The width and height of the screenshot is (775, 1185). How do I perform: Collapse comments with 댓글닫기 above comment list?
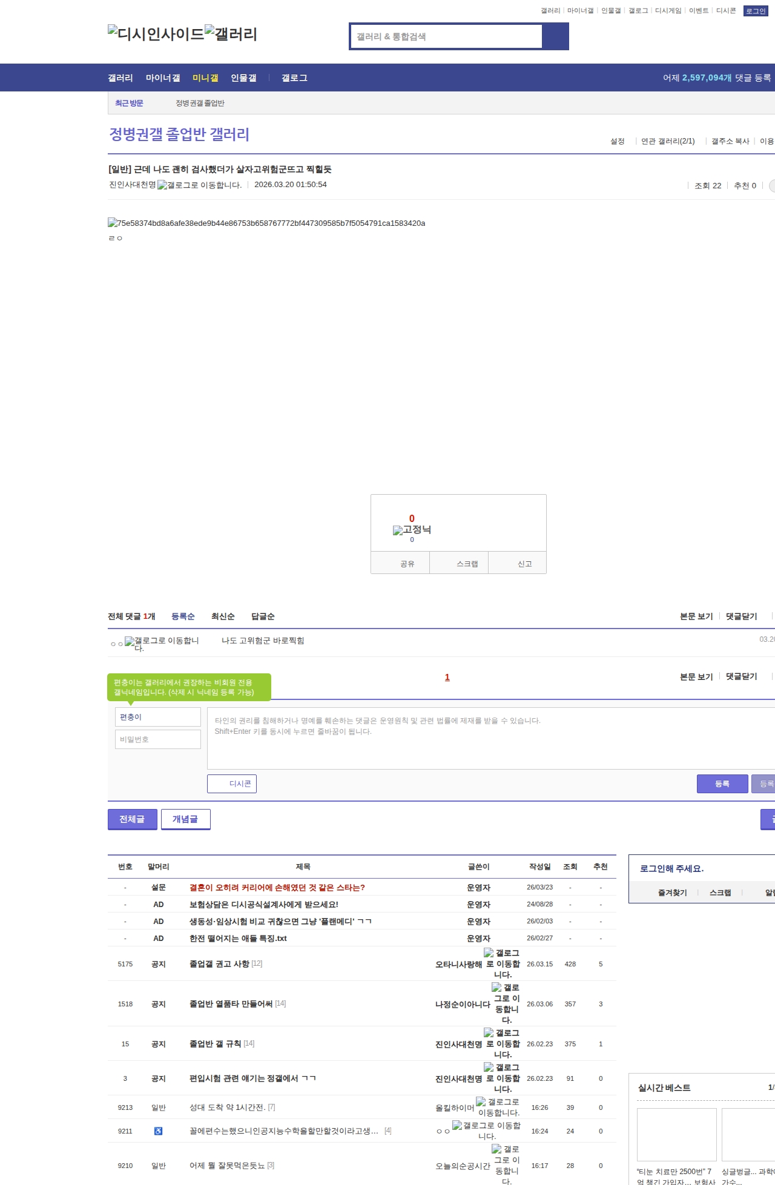(742, 616)
